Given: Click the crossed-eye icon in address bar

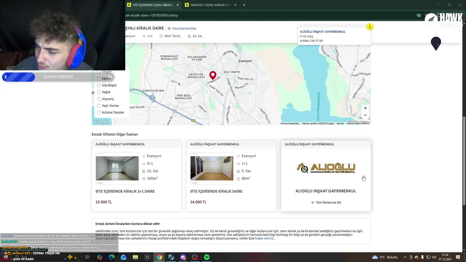Looking at the screenshot, I should pos(419,15).
